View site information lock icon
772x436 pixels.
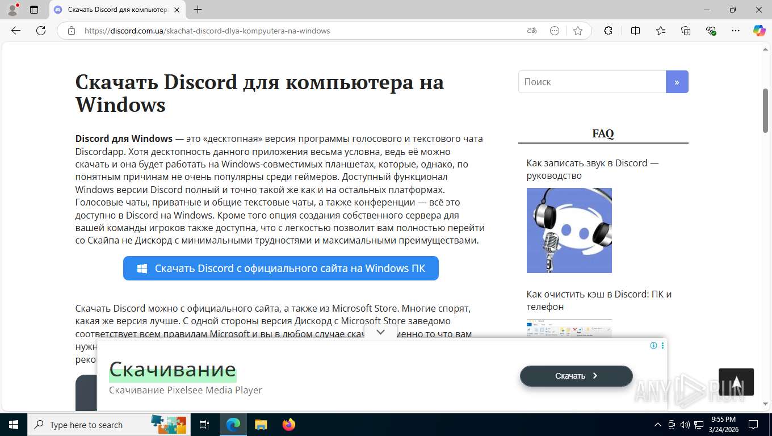click(72, 31)
